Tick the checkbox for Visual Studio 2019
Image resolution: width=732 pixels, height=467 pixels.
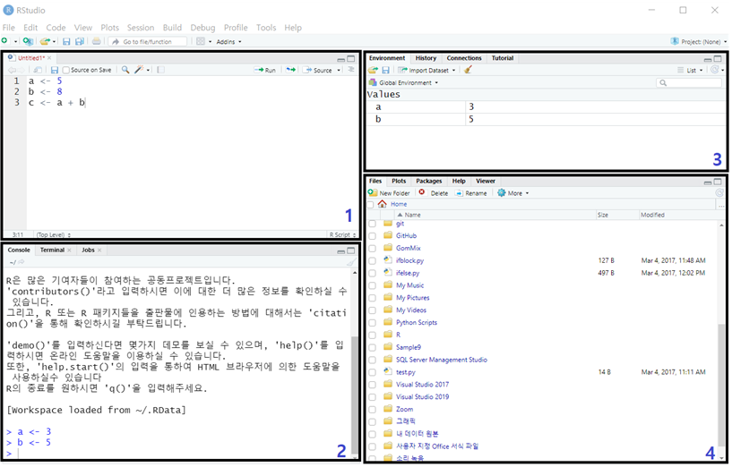point(372,397)
